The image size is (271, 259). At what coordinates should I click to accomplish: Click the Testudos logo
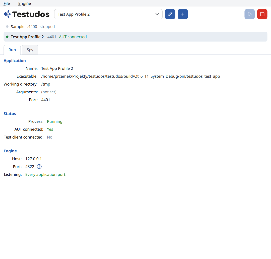coord(27,14)
